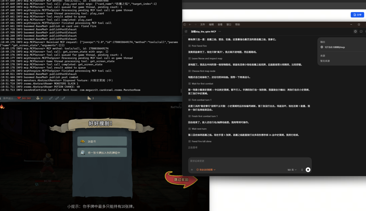Viewport: 366px width, 211px height.
Task: Stop the response with the stop button
Action: click(308, 170)
